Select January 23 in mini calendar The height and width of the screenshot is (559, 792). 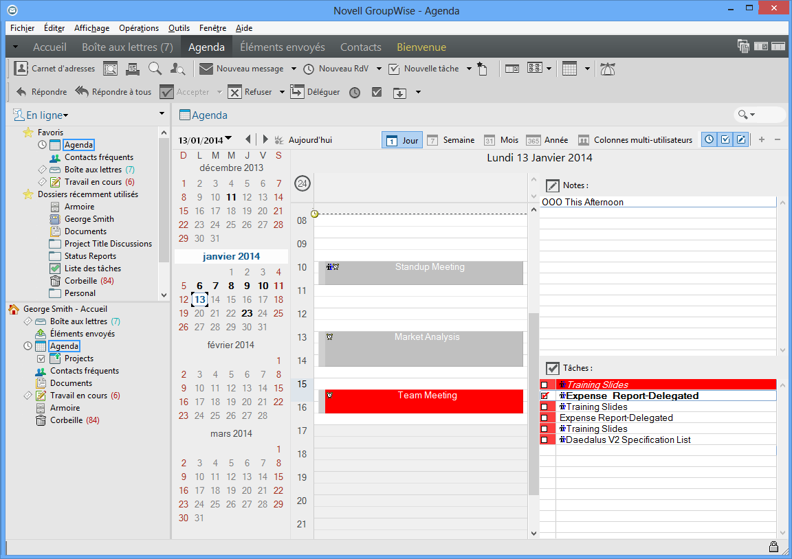click(247, 313)
